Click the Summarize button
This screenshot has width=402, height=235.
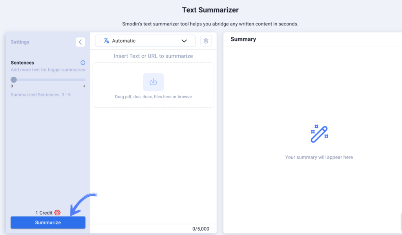tap(48, 222)
